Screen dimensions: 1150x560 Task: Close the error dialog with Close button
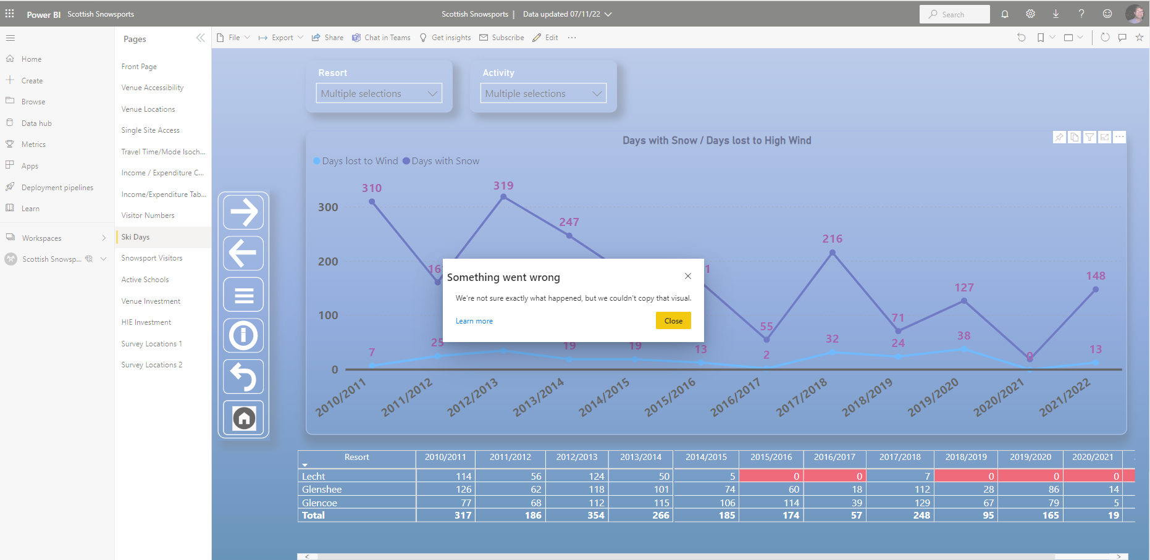pyautogui.click(x=673, y=321)
